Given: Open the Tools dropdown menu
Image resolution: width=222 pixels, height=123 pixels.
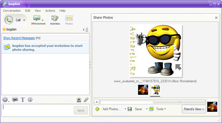Looking at the screenshot, I should click(161, 109).
